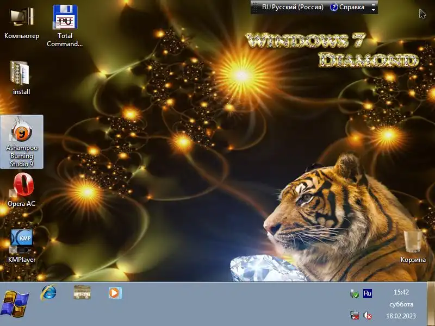Click the weekday text суббота
435x326 pixels.
[x=401, y=304]
